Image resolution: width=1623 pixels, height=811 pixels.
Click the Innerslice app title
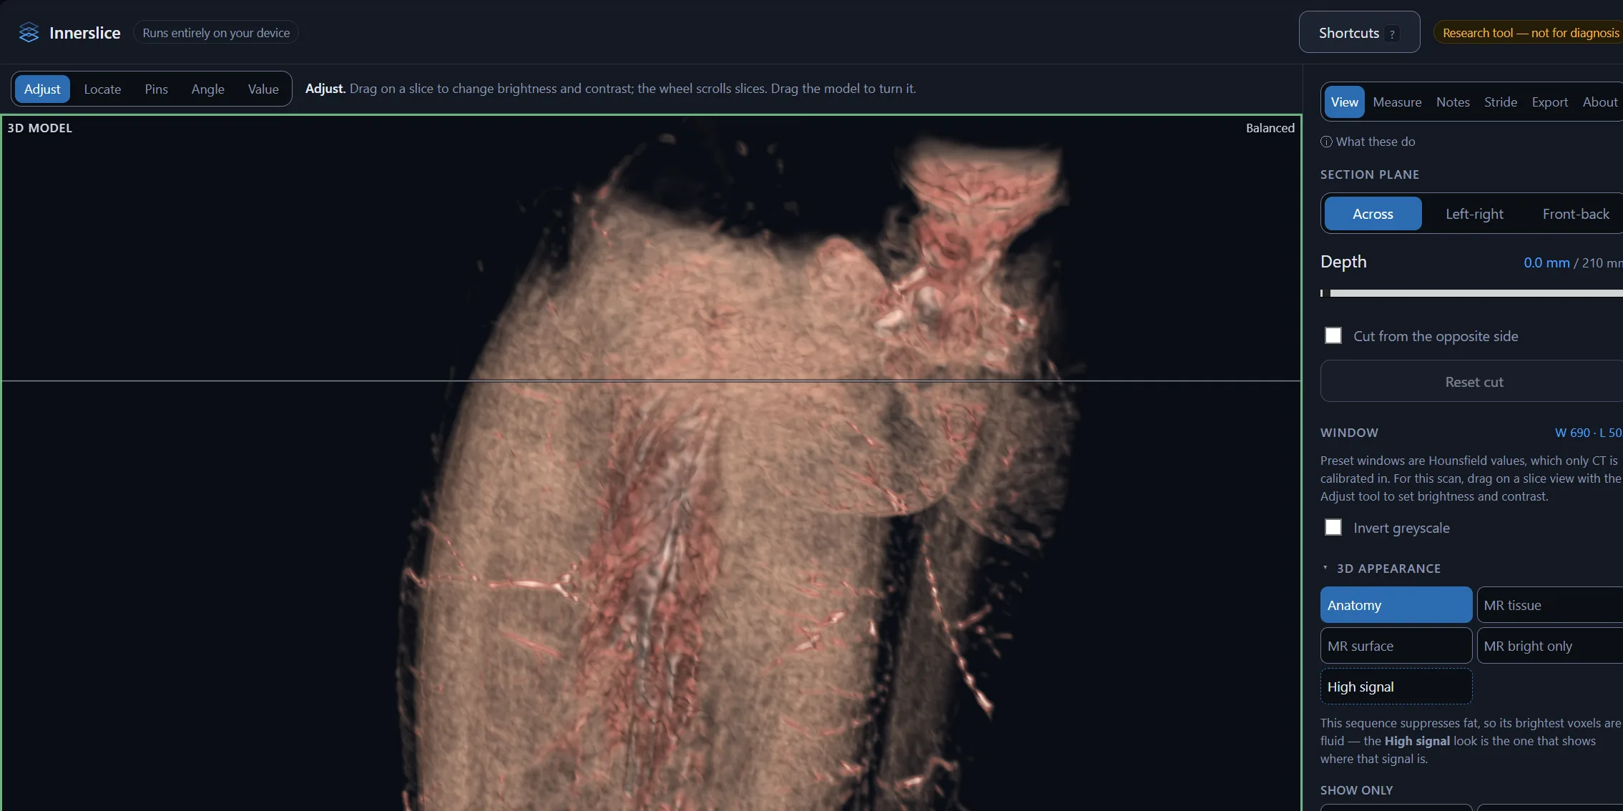coord(84,32)
